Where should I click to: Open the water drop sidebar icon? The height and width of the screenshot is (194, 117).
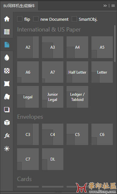7,57
